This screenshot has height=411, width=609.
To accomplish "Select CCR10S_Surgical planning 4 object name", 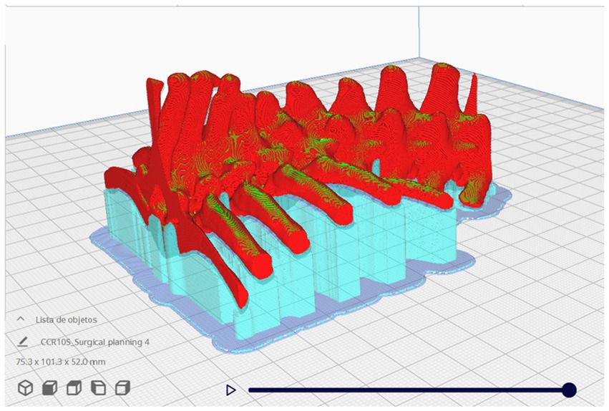I will (95, 342).
